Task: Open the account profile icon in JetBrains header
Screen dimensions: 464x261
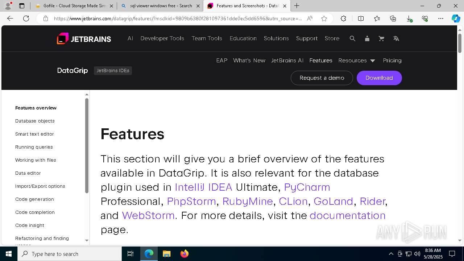Action: click(367, 38)
